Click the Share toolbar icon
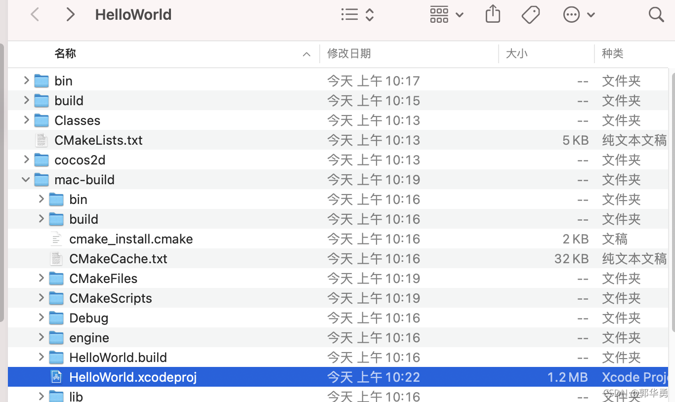The height and width of the screenshot is (402, 675). click(493, 14)
